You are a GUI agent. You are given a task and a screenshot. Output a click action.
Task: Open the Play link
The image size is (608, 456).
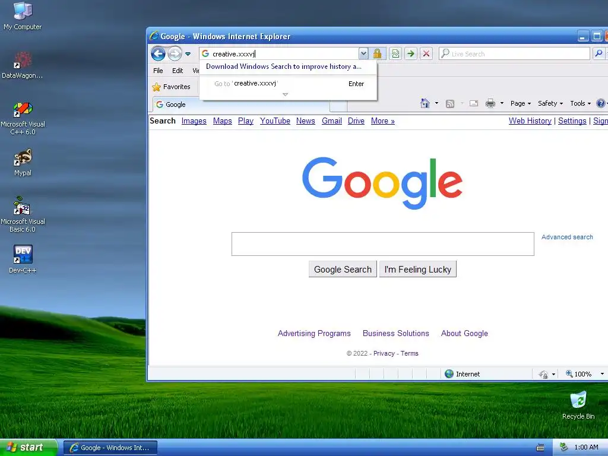coord(246,121)
